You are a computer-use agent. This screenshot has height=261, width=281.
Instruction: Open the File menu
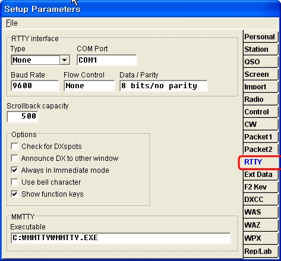coord(12,23)
